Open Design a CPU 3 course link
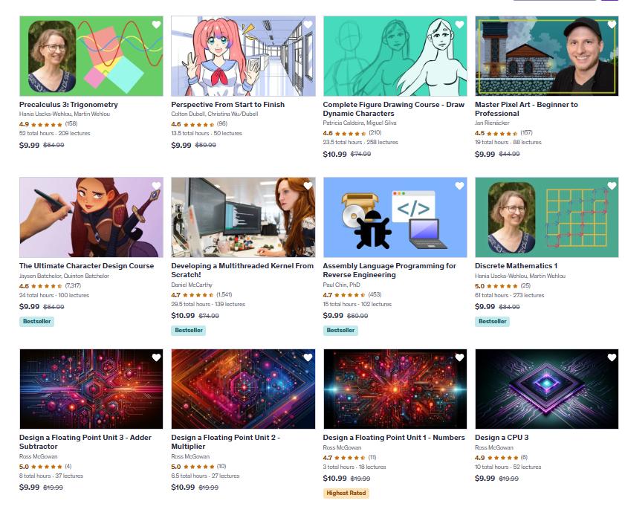 coord(502,437)
